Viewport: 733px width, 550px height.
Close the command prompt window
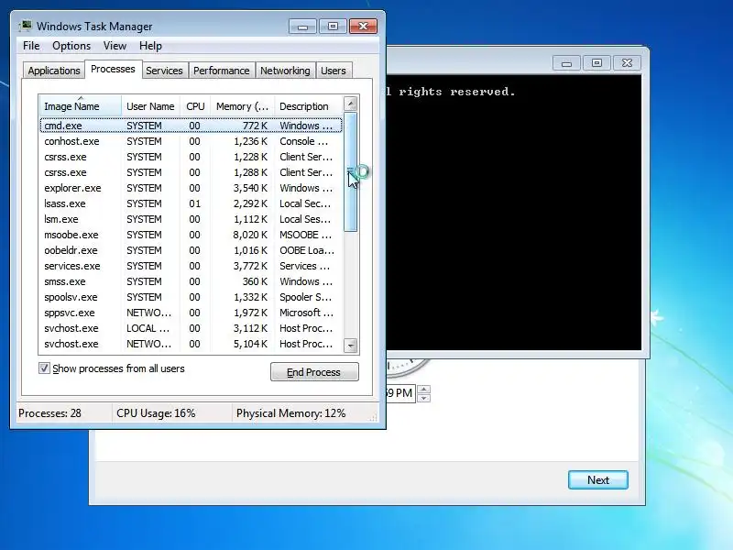tap(627, 63)
